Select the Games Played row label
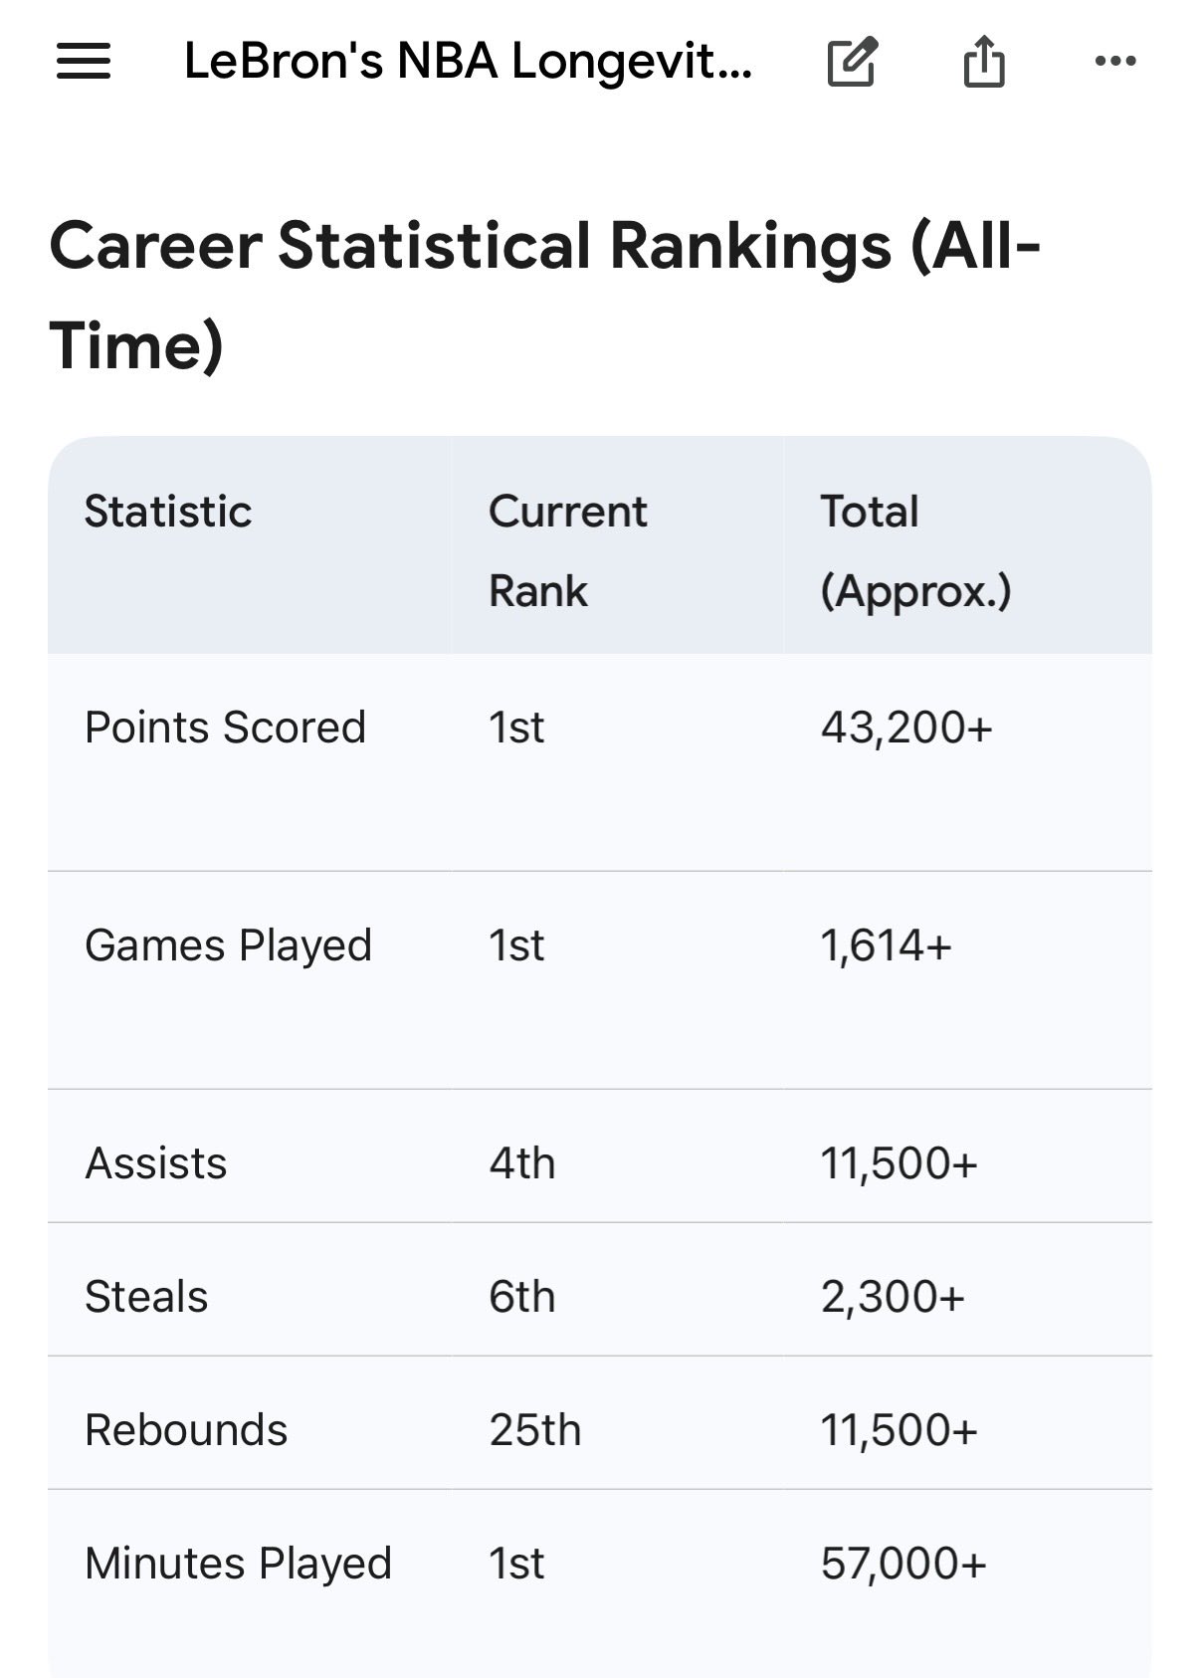The image size is (1200, 1678). 228,945
